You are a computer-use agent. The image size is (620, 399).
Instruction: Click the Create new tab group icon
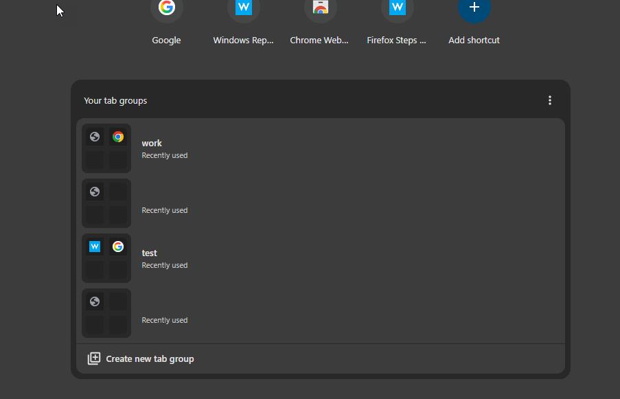(93, 358)
